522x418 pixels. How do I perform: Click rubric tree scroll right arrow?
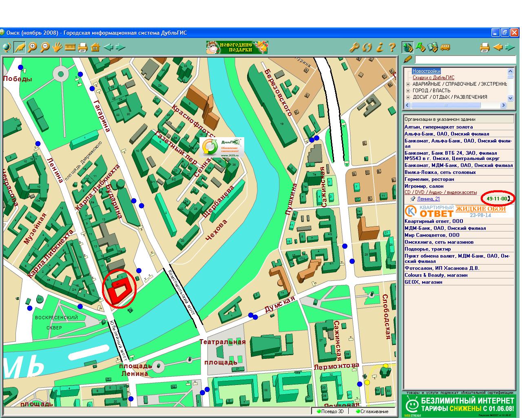503,105
